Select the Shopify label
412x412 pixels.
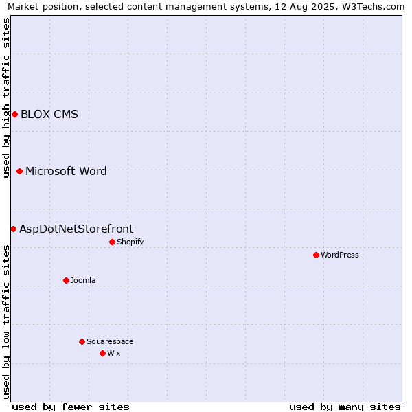130,242
